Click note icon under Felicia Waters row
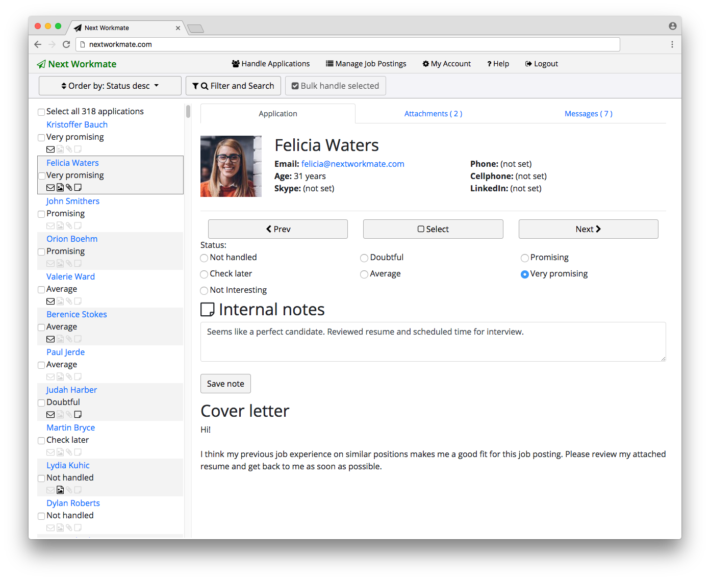This screenshot has width=710, height=580. pos(78,187)
